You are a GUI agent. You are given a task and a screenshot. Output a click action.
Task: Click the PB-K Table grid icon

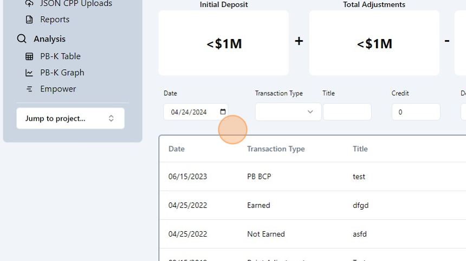(29, 56)
